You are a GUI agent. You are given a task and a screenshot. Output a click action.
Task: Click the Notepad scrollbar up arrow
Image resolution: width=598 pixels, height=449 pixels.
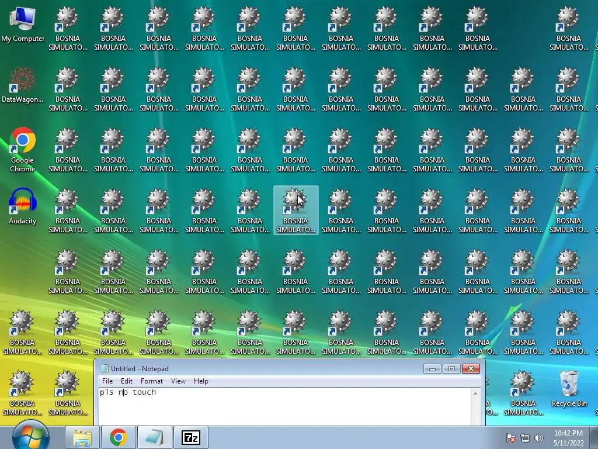[475, 393]
